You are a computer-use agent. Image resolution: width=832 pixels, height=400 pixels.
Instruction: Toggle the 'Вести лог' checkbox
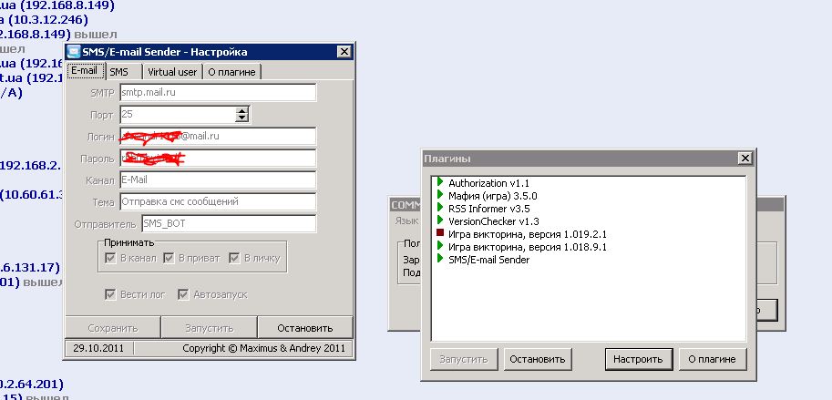(x=111, y=294)
